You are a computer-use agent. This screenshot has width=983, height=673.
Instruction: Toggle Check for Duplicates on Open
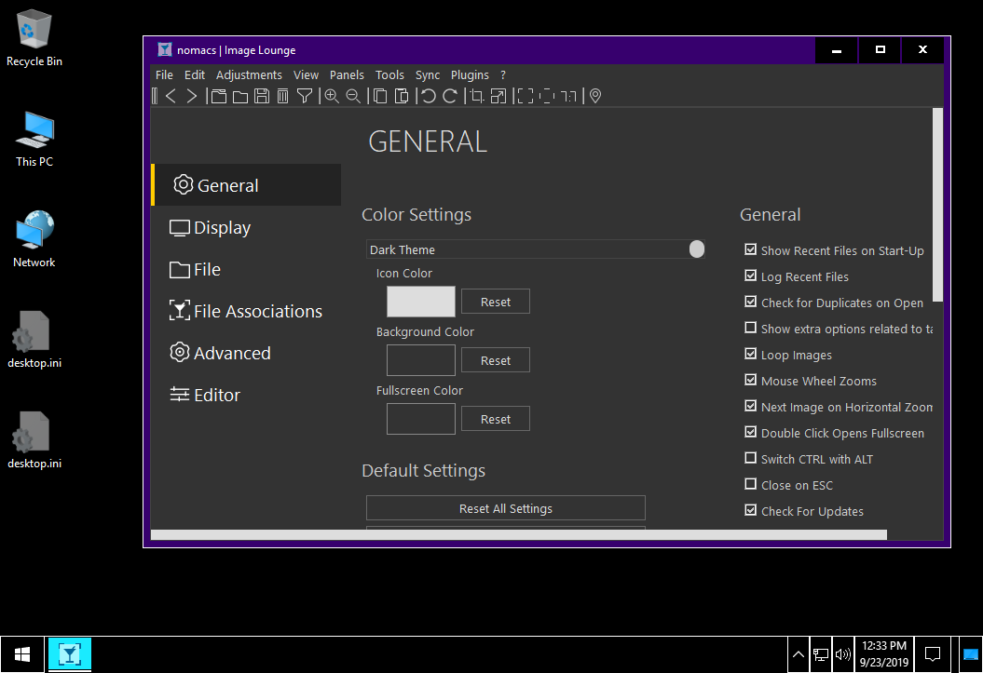[x=750, y=302]
